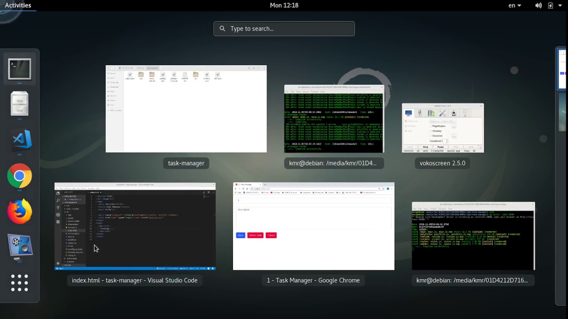Image resolution: width=568 pixels, height=319 pixels.
Task: Click caption 'kmr@debian: /media/kmr/01D4212D716...'
Action: coord(472,280)
